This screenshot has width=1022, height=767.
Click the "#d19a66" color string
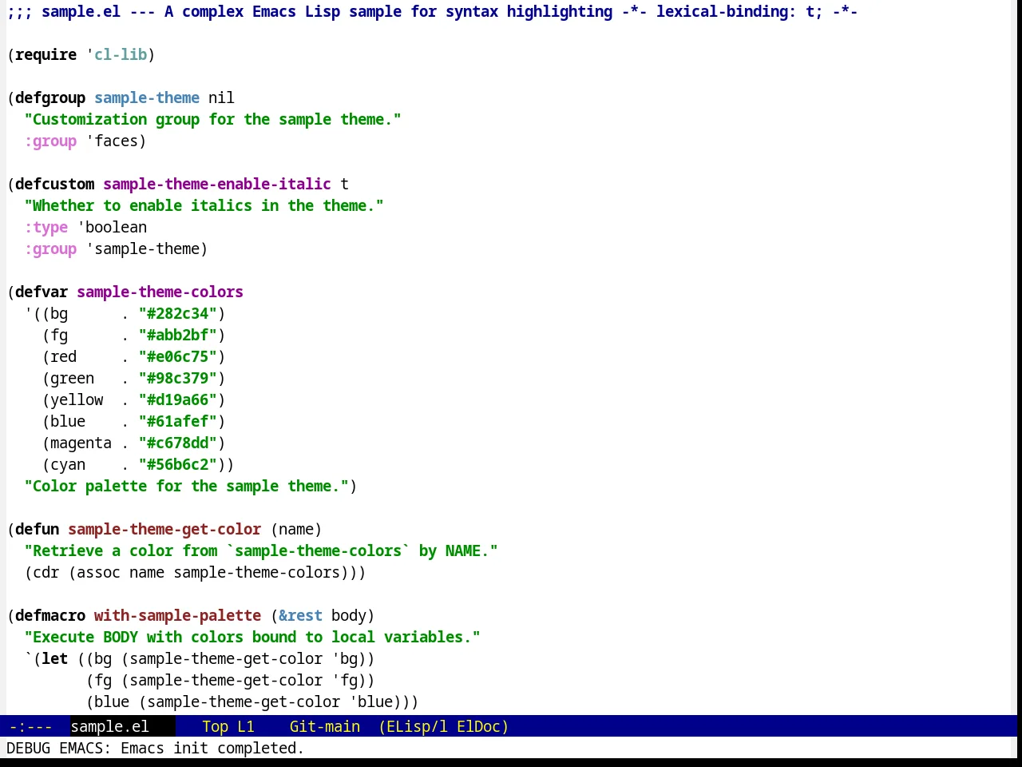point(177,399)
